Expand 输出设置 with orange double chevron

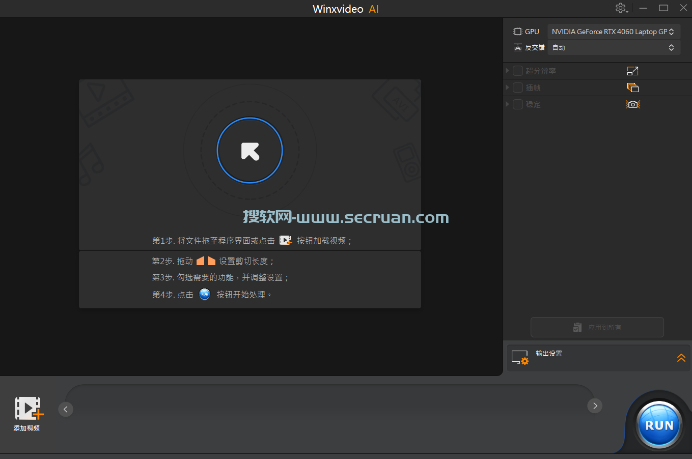(x=681, y=358)
